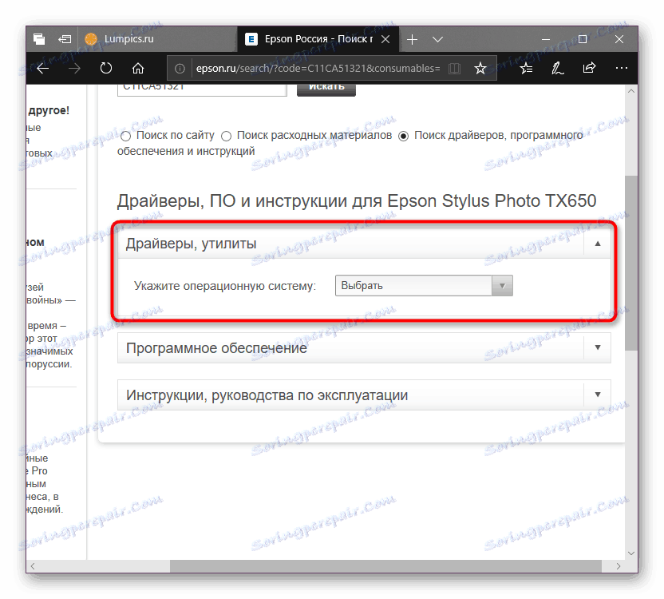Screen dimensions: 664x599
Task: Click the forward navigation arrow
Action: 74,68
